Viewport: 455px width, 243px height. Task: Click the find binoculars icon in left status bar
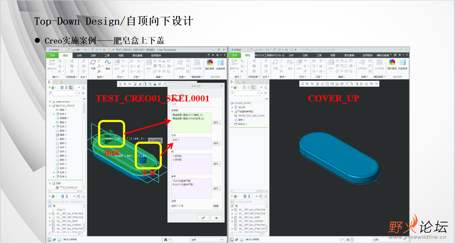coord(166,239)
